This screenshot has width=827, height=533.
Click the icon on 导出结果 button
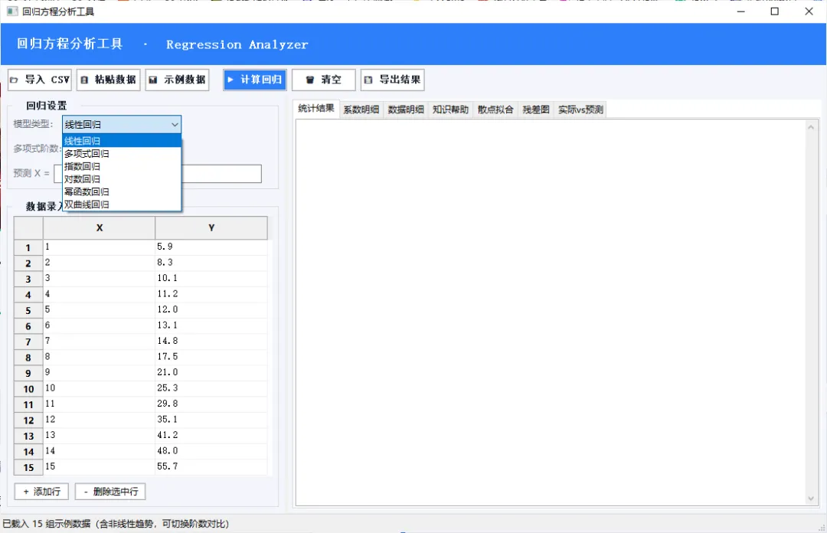[368, 80]
